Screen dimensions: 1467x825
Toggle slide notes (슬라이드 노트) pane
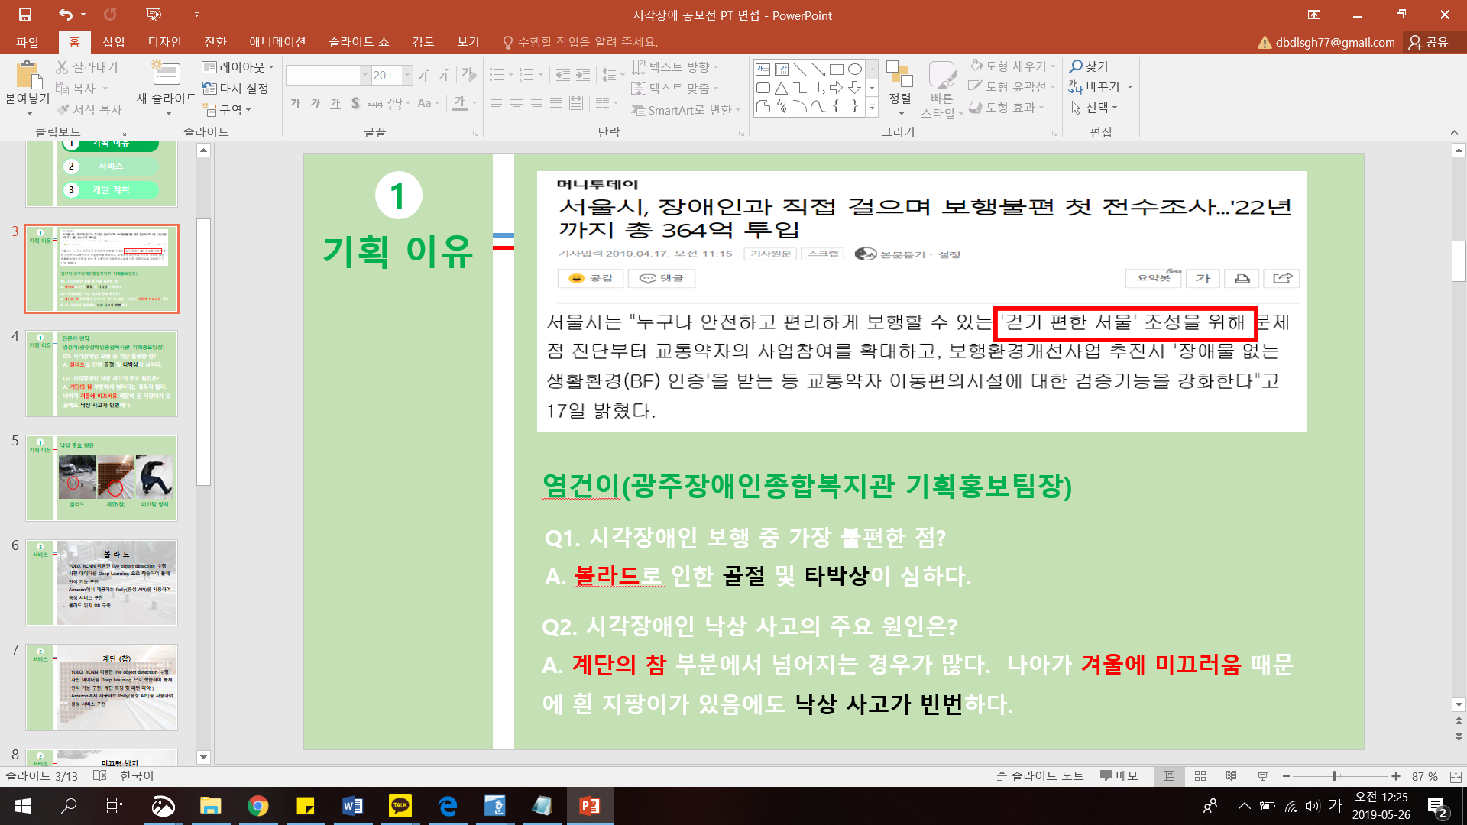(x=1040, y=776)
